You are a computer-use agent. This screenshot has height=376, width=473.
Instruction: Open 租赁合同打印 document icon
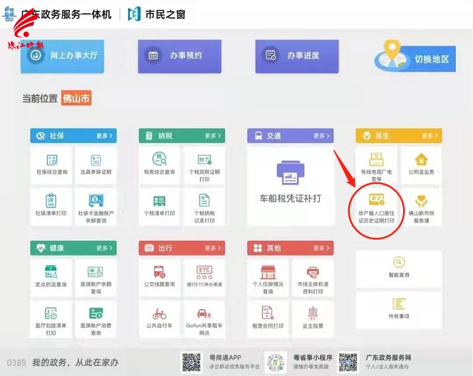[x=267, y=313]
